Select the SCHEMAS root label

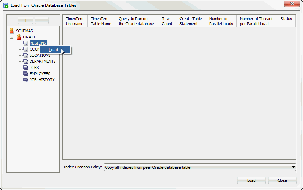tap(24, 31)
